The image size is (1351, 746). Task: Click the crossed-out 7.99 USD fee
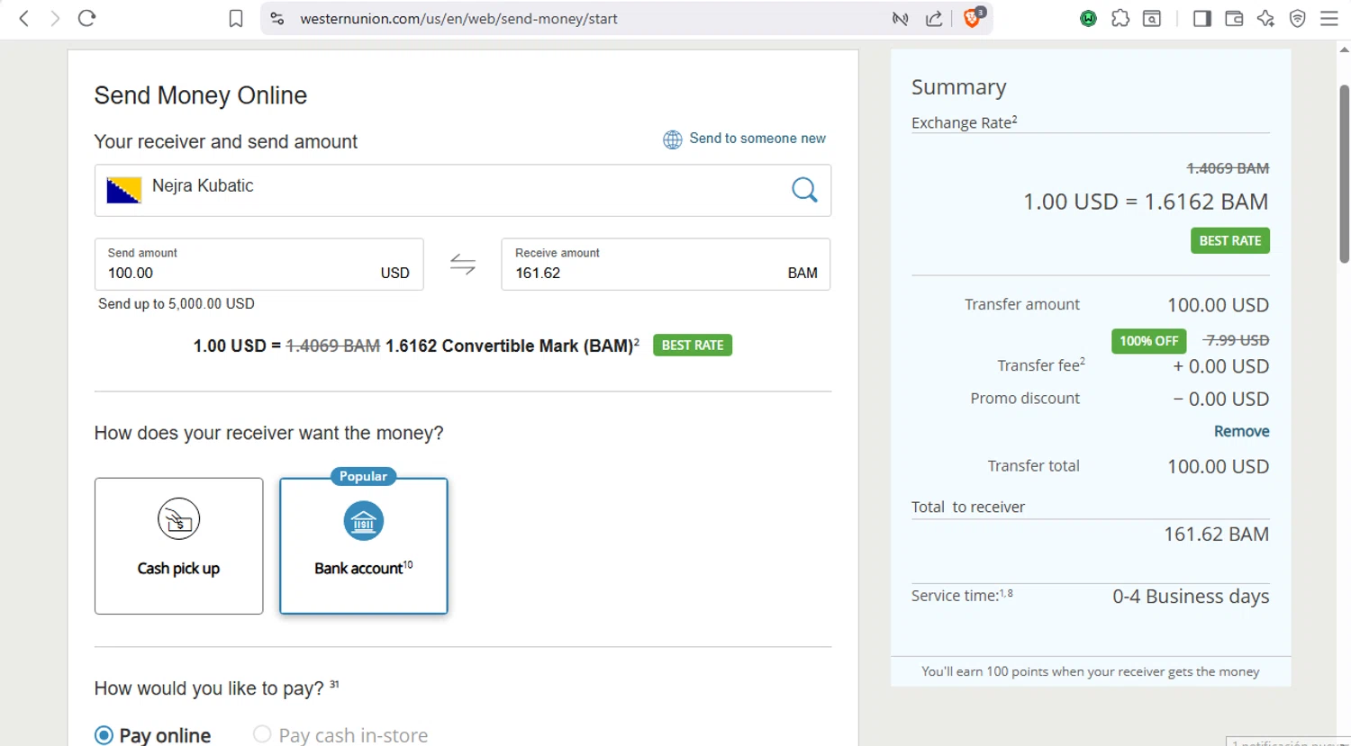coord(1236,340)
